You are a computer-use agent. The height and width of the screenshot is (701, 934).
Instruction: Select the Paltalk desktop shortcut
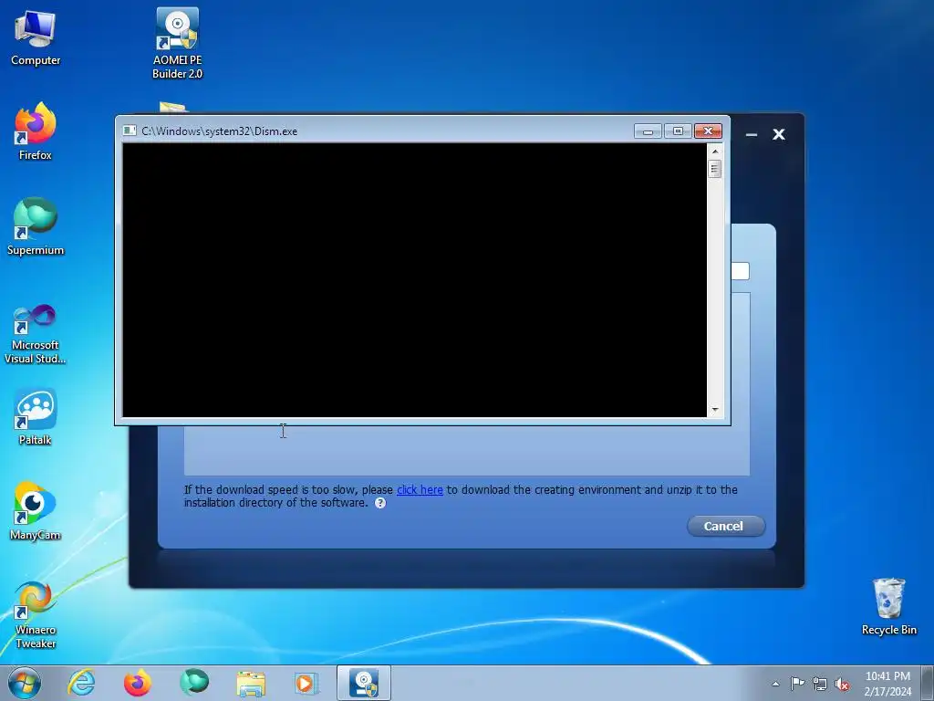(x=36, y=417)
